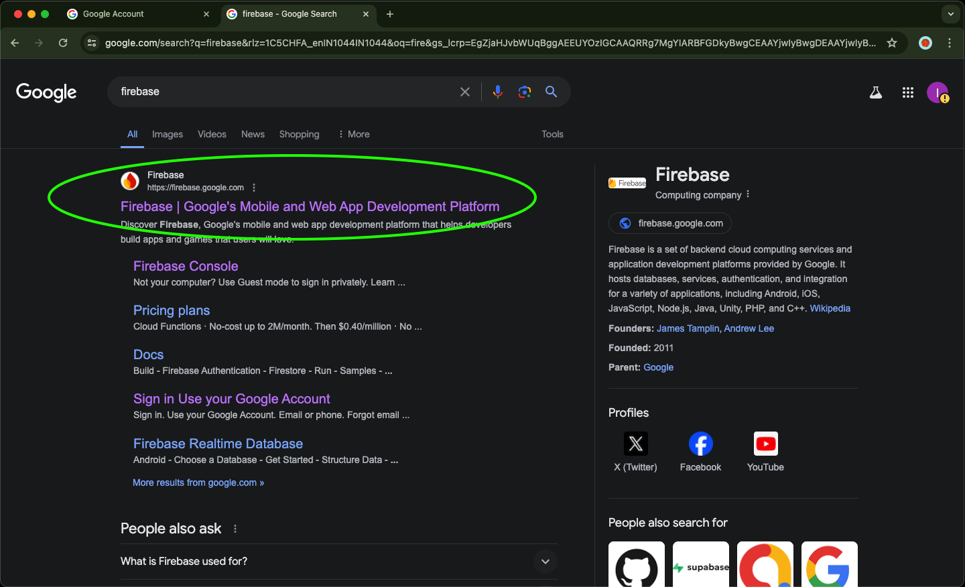Reload the page with the refresh icon

pyautogui.click(x=62, y=42)
